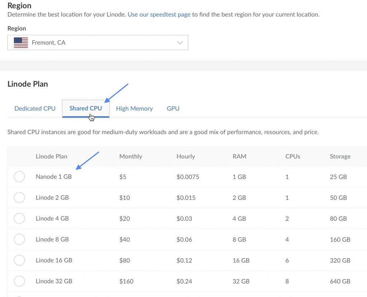The image size is (367, 297).
Task: Click the 'Linode 4 GB' plan name
Action: tap(52, 219)
